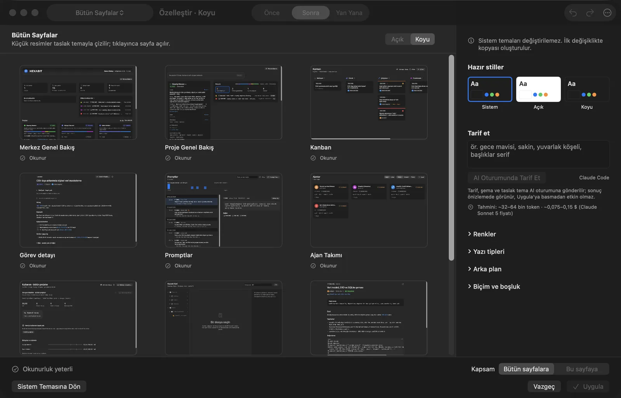Click the Uygula button
The width and height of the screenshot is (621, 398).
click(x=588, y=387)
